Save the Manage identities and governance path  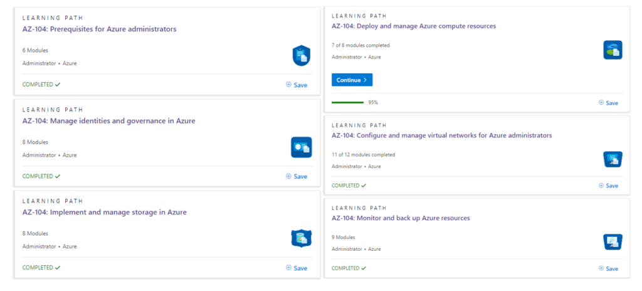(297, 176)
